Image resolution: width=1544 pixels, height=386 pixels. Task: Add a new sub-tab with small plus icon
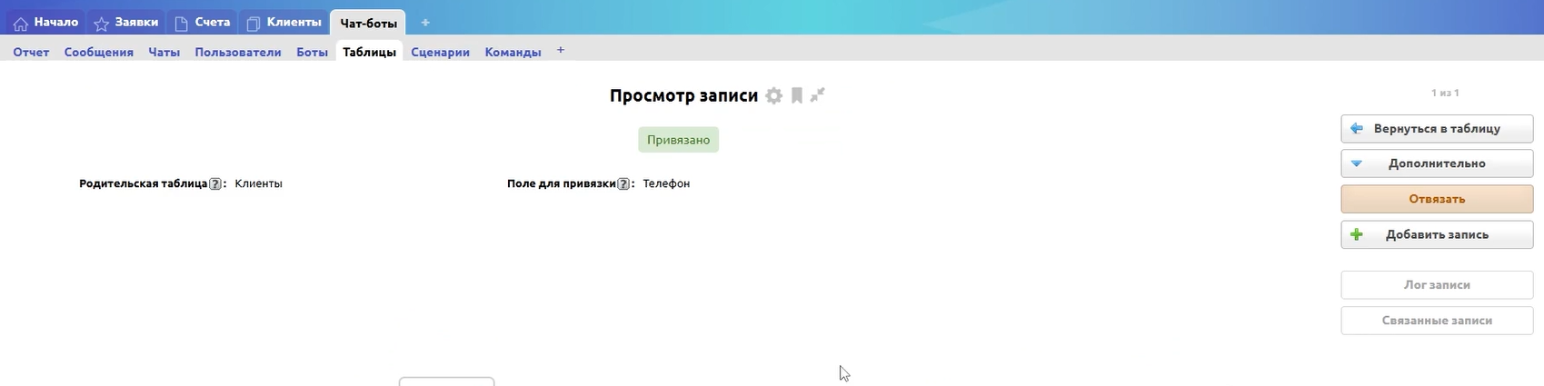click(x=561, y=51)
